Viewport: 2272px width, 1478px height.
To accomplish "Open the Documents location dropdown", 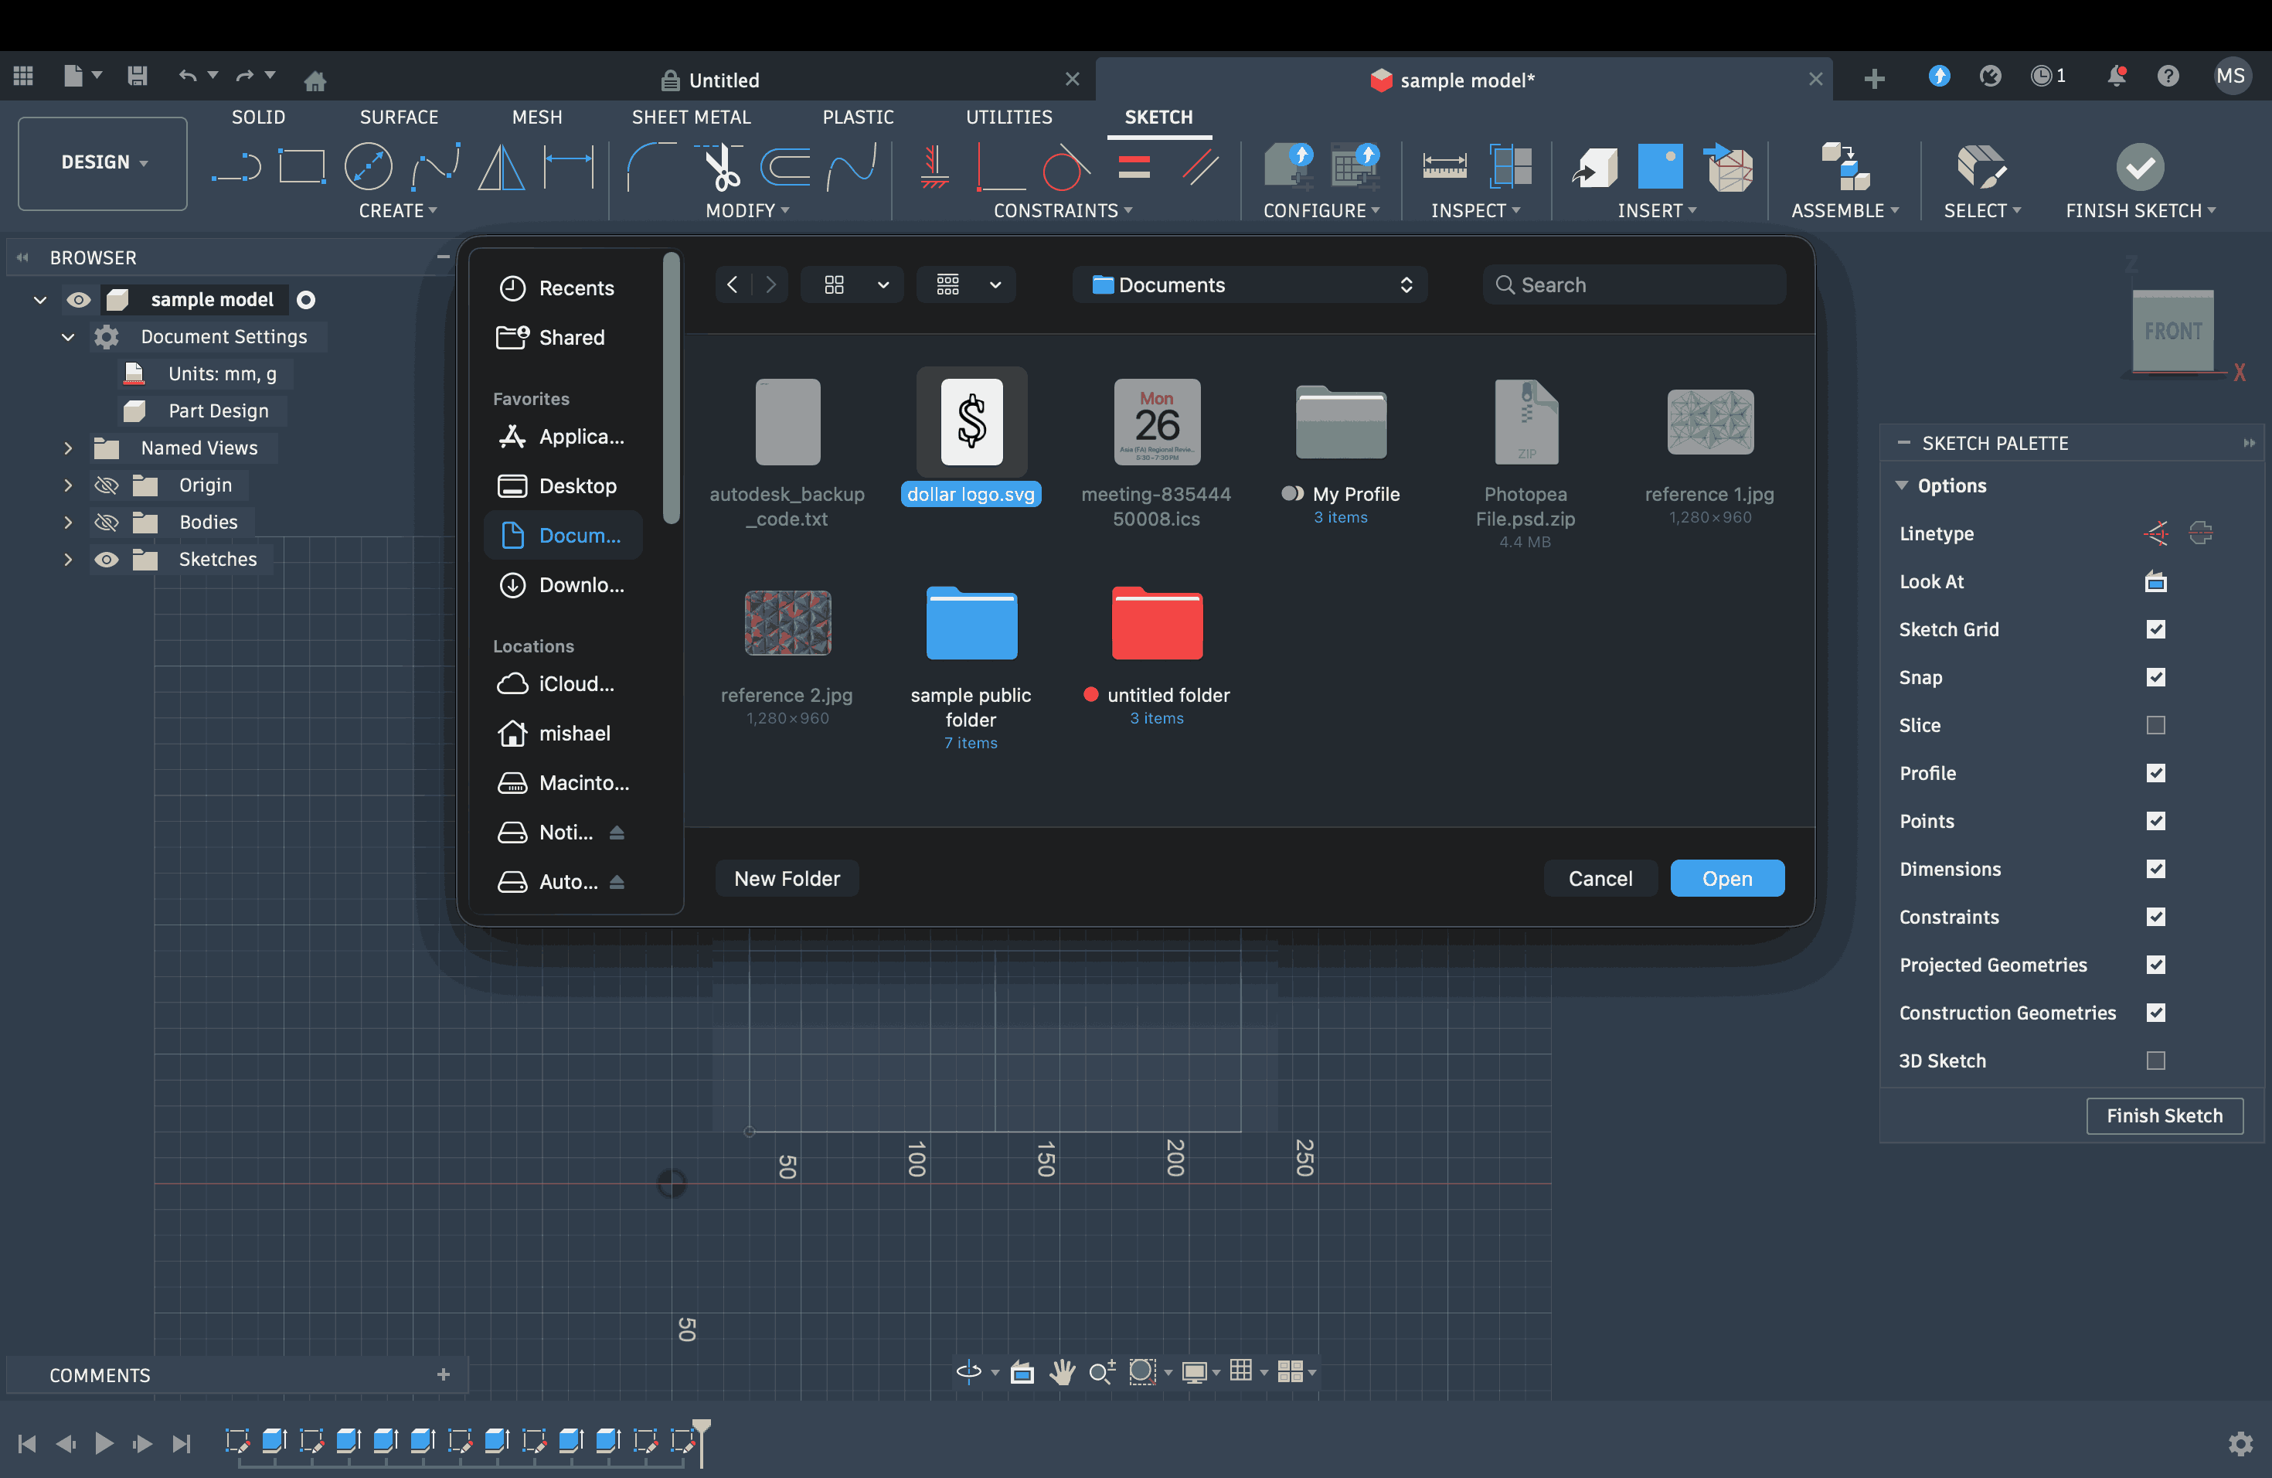I will click(x=1250, y=284).
